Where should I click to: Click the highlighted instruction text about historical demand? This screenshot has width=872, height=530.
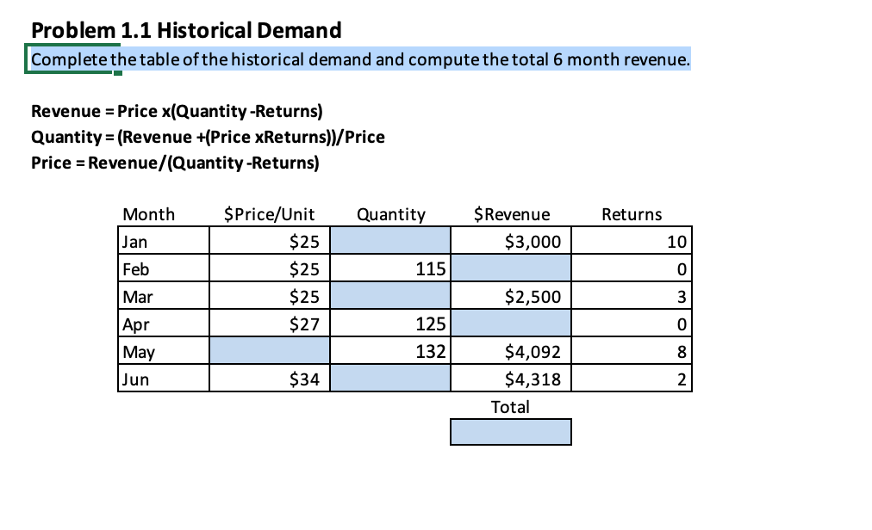tap(359, 59)
